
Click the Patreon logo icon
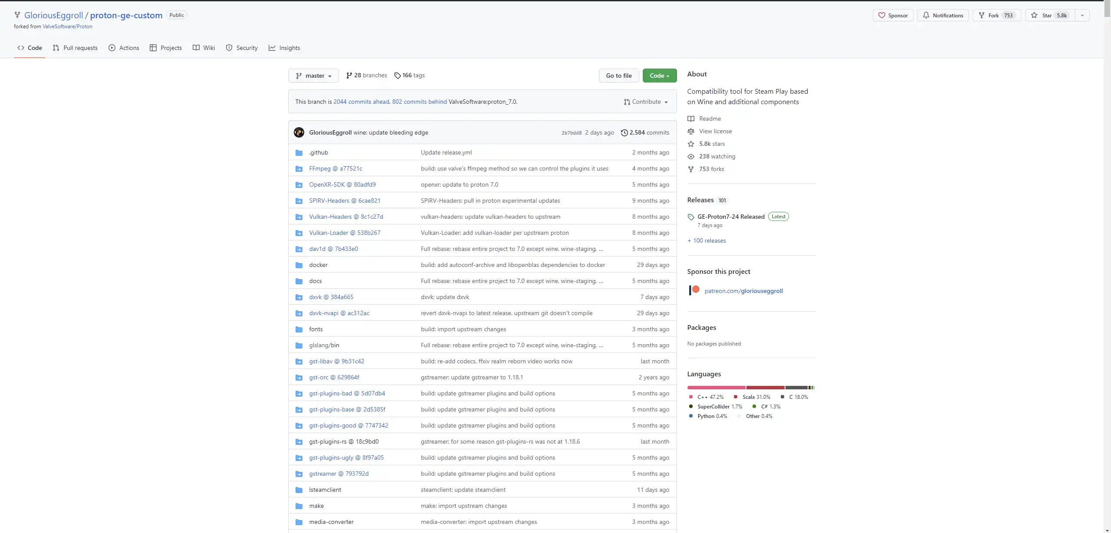pyautogui.click(x=694, y=290)
